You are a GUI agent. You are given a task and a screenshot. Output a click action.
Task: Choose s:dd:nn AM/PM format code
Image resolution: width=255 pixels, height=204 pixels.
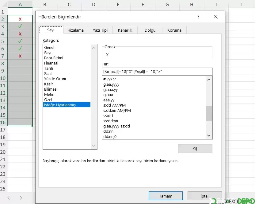(x=154, y=110)
